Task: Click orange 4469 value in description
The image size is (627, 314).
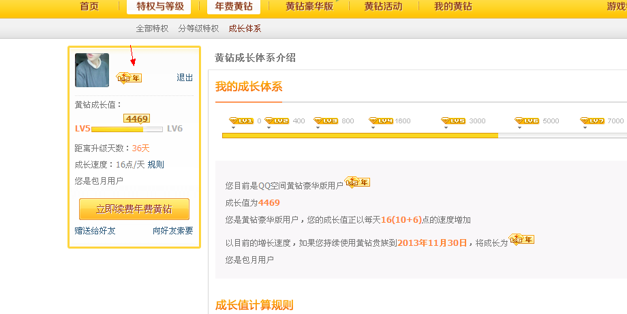Action: 269,203
